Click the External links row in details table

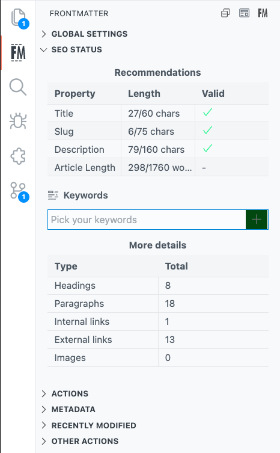pos(158,339)
